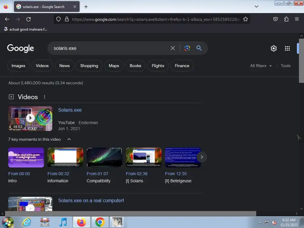The image size is (304, 228).
Task: Open the Solaris.exe video link
Action: 70,110
